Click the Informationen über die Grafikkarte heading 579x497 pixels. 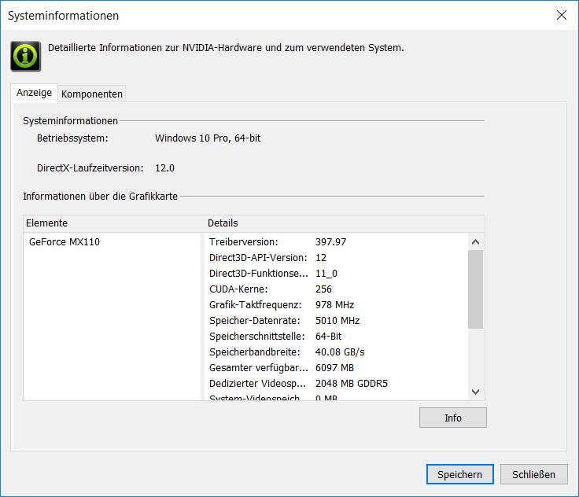pyautogui.click(x=100, y=196)
